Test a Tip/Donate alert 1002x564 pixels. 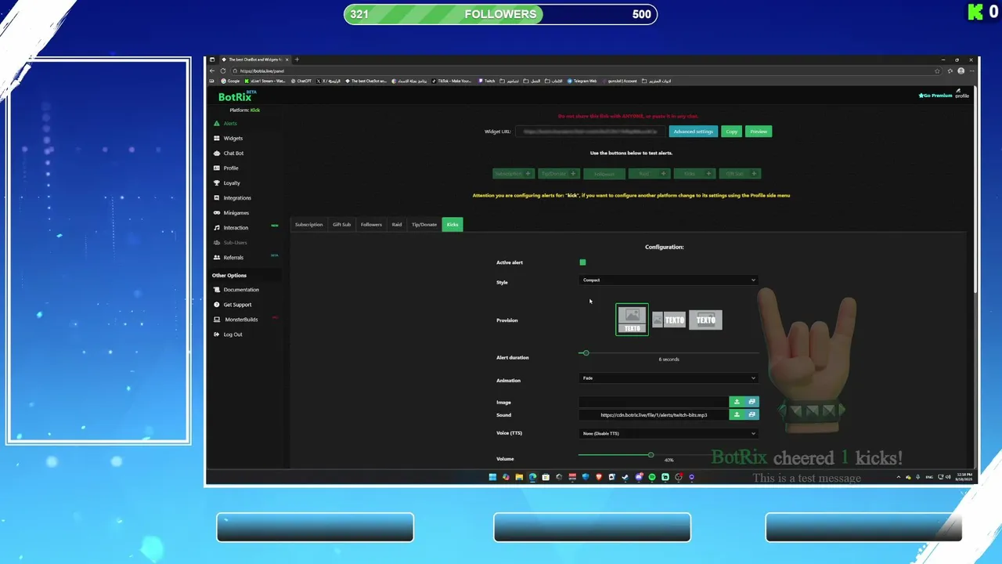click(559, 174)
